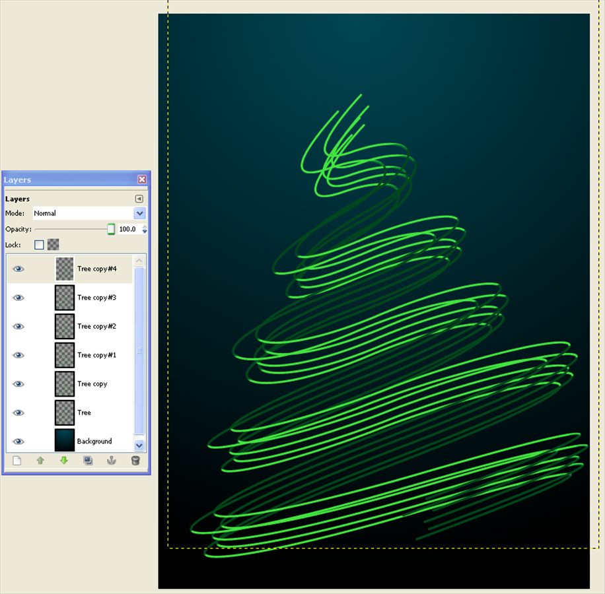Screen dimensions: 605x594
Task: Hide the Tree copy layer
Action: click(x=18, y=384)
